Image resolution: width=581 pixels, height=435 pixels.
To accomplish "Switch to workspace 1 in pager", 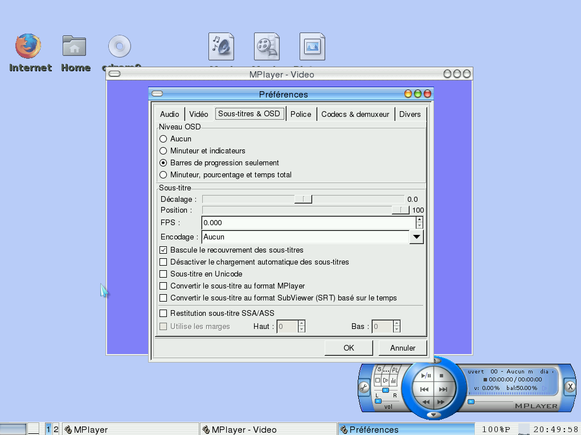I will [x=48, y=429].
